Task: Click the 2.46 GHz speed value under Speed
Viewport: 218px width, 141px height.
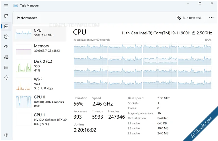Action: tap(102, 104)
